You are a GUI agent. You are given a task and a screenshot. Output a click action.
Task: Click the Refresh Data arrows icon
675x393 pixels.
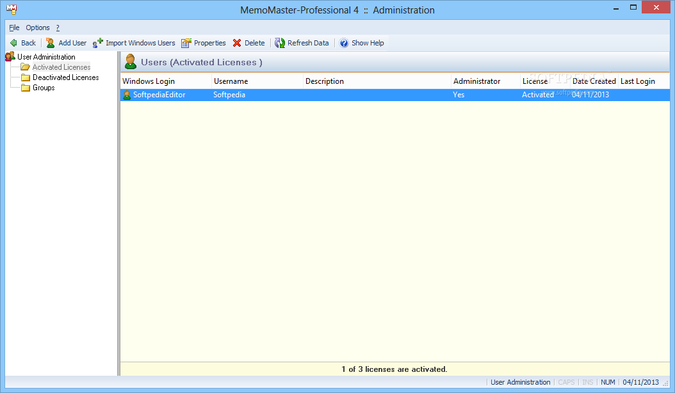click(x=280, y=43)
